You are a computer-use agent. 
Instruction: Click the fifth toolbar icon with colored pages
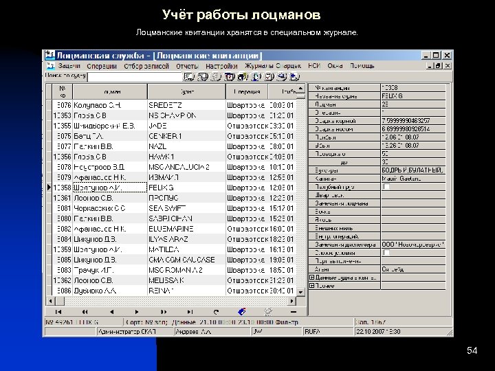[x=243, y=77]
